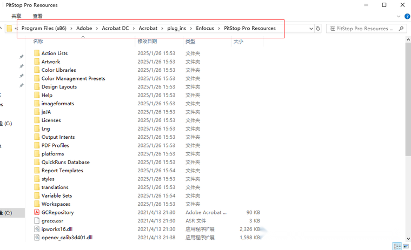Select the platforms folder icon
Viewport: 411px width, 250px height.
coord(37,154)
